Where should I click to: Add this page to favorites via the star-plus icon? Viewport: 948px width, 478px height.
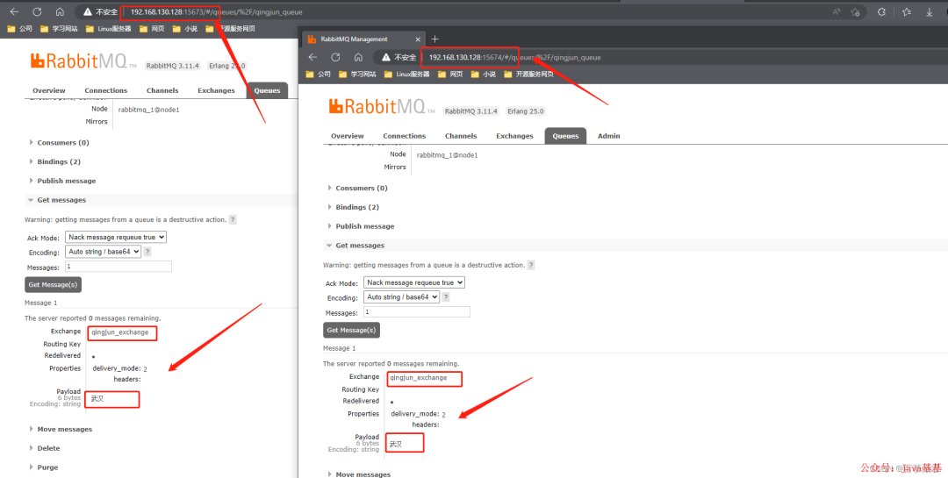855,12
